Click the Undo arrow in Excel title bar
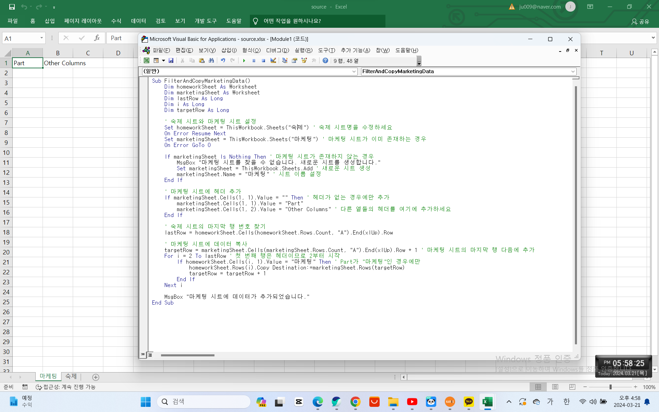Screen dimensions: 659x412 [x=24, y=7]
